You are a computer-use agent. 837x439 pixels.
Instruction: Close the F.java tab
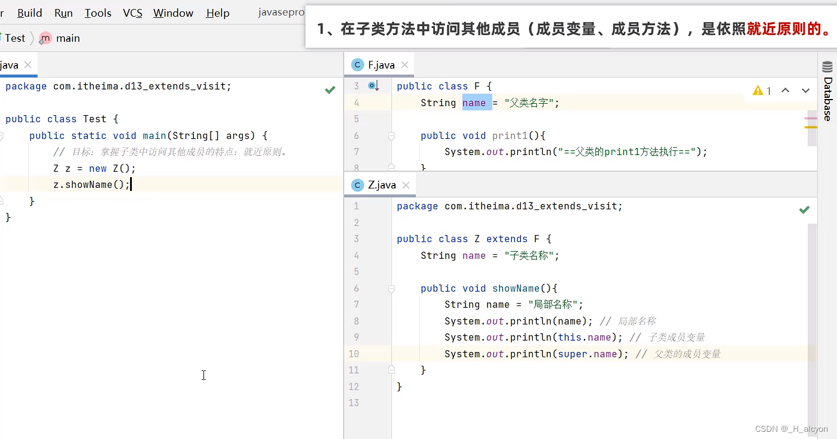(405, 65)
